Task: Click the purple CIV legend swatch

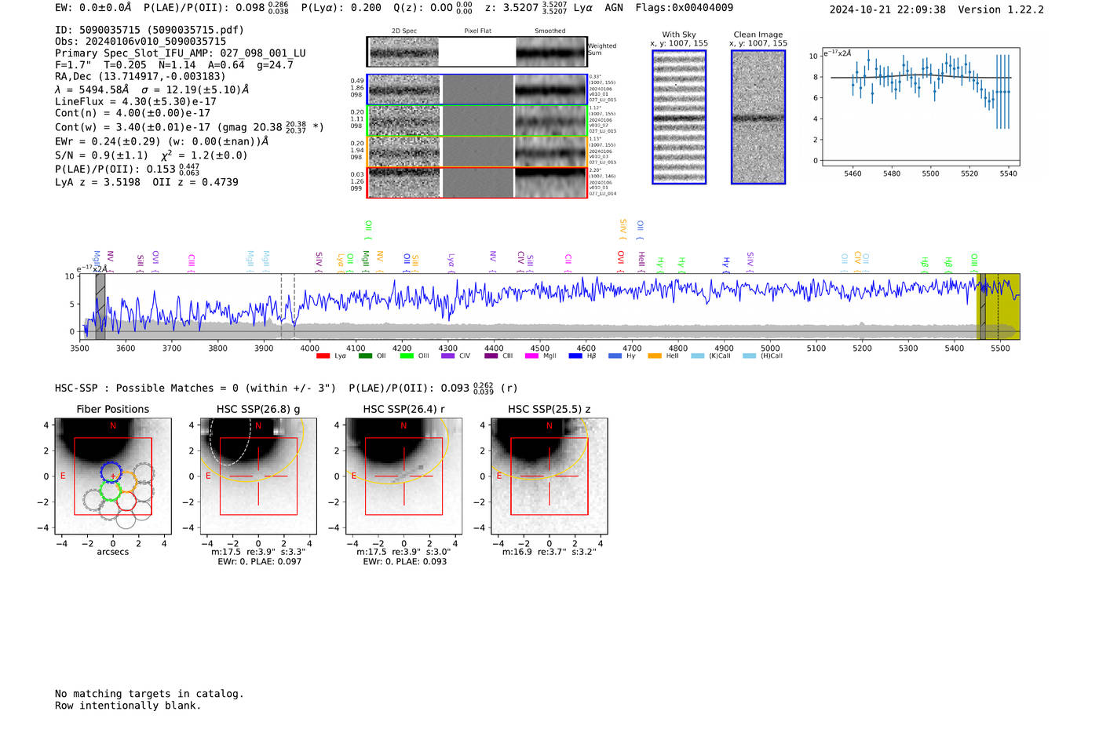Action: (448, 356)
